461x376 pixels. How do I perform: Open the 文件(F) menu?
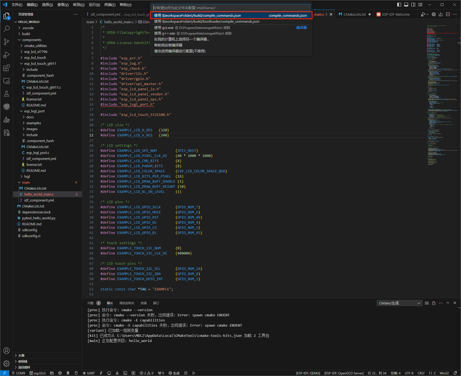pyautogui.click(x=17, y=5)
